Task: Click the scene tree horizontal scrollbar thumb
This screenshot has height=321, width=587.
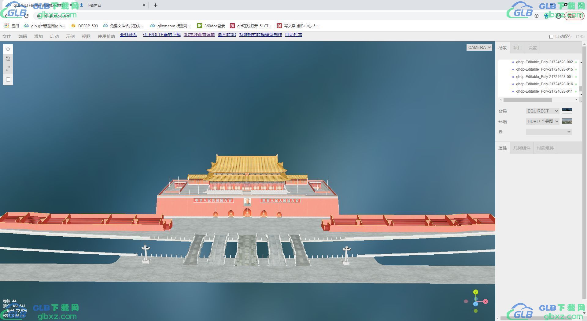Action: click(528, 100)
